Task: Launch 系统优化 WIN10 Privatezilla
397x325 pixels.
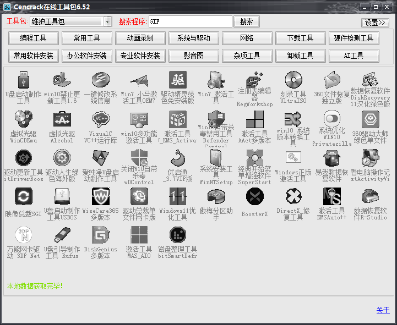Action: pos(331,118)
